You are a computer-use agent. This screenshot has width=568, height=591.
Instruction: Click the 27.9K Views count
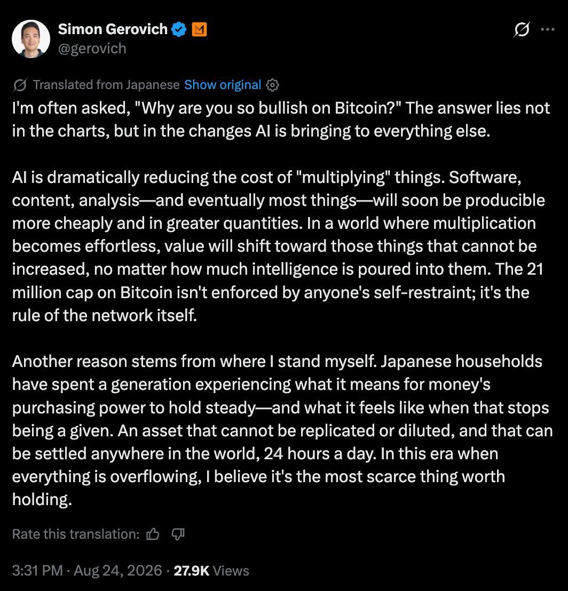[x=211, y=570]
